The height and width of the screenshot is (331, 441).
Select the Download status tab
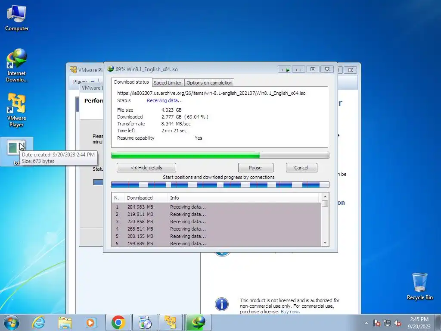[131, 82]
